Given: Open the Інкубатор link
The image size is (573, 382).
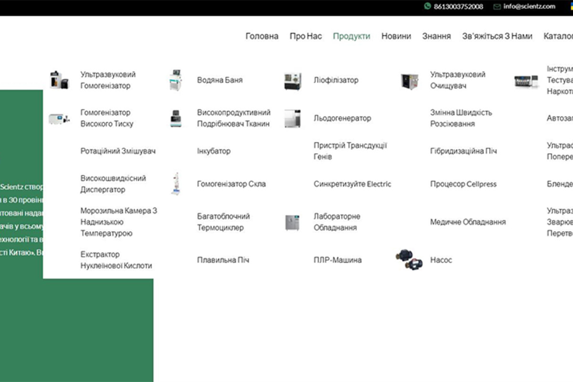Looking at the screenshot, I should (x=213, y=151).
